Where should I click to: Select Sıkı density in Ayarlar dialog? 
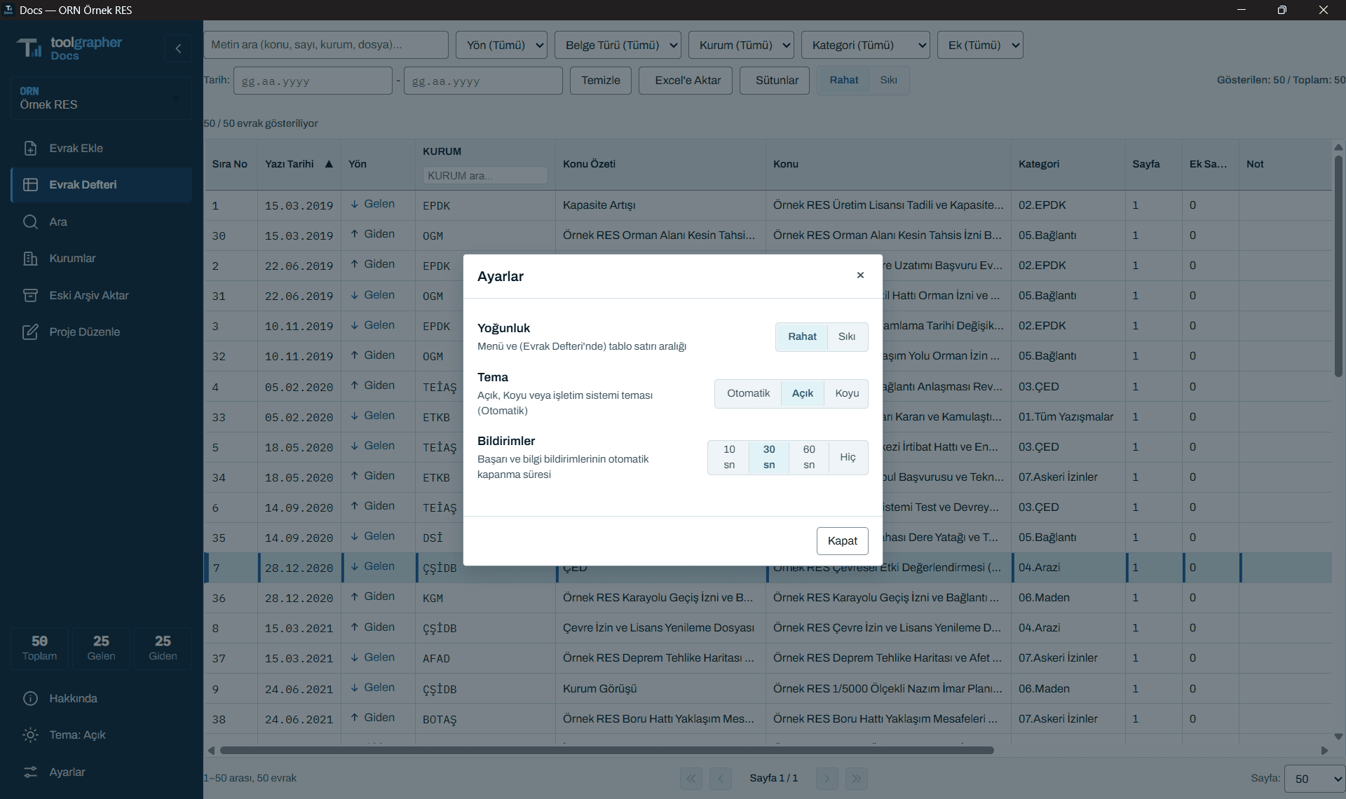click(x=847, y=337)
